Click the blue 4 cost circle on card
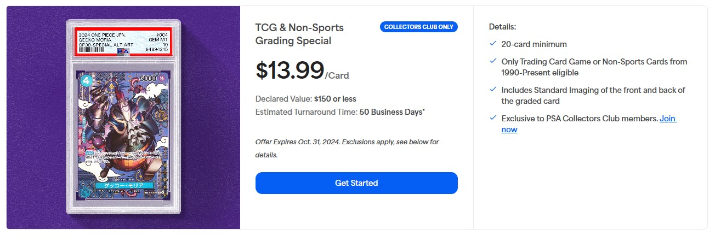The height and width of the screenshot is (235, 715). (x=84, y=80)
